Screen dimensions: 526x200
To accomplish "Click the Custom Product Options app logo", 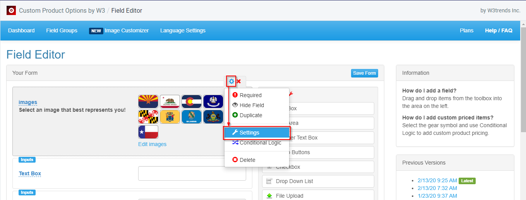I will [x=11, y=10].
